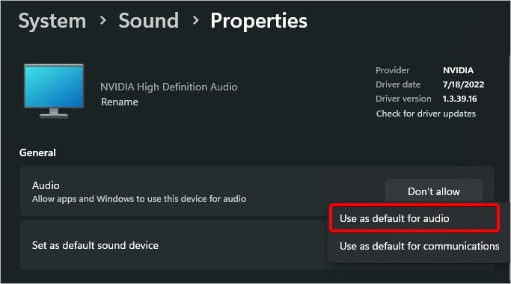Check for driver updates
The width and height of the screenshot is (511, 284).
[x=426, y=114]
